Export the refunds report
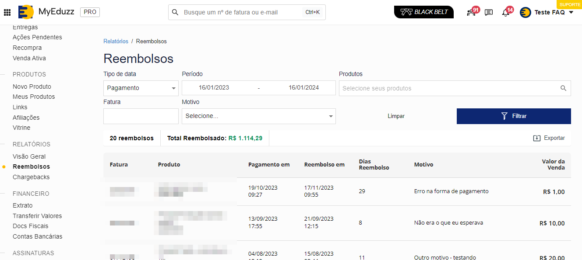 coord(549,138)
